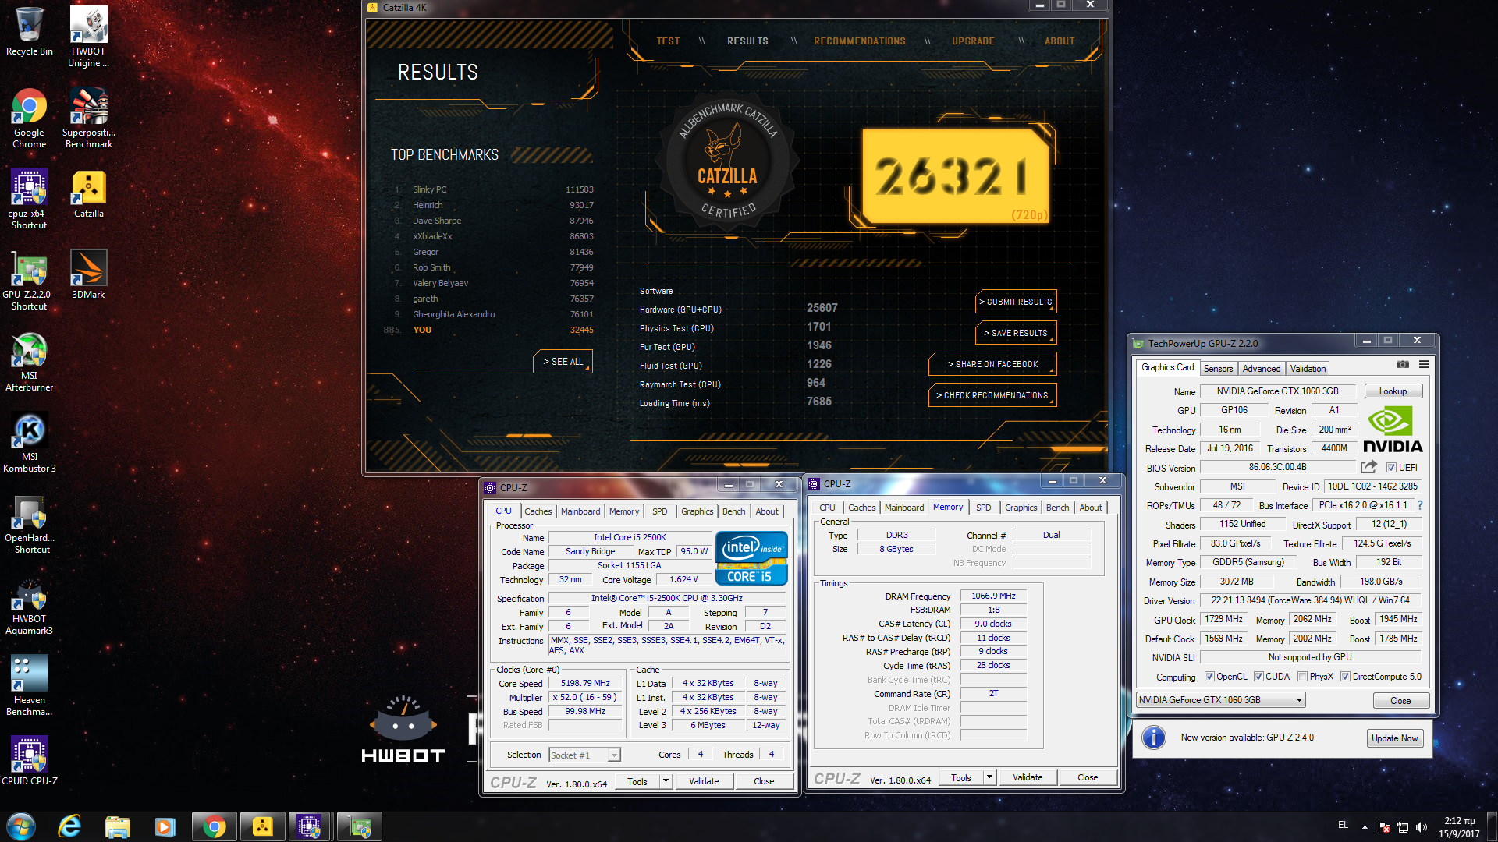Click volume speaker tray icon
The height and width of the screenshot is (842, 1498).
[1421, 827]
